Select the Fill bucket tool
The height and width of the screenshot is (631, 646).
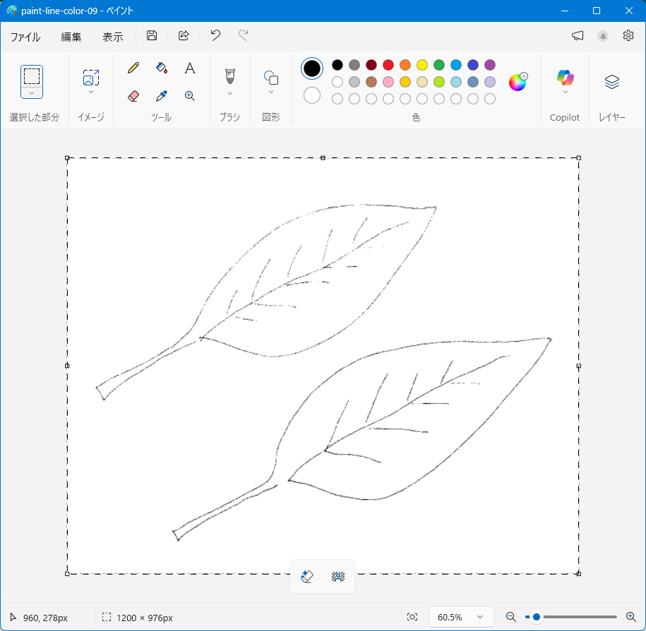click(x=162, y=68)
